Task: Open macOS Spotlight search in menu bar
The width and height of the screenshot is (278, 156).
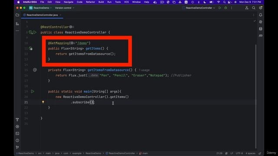Action: (x=224, y=2)
